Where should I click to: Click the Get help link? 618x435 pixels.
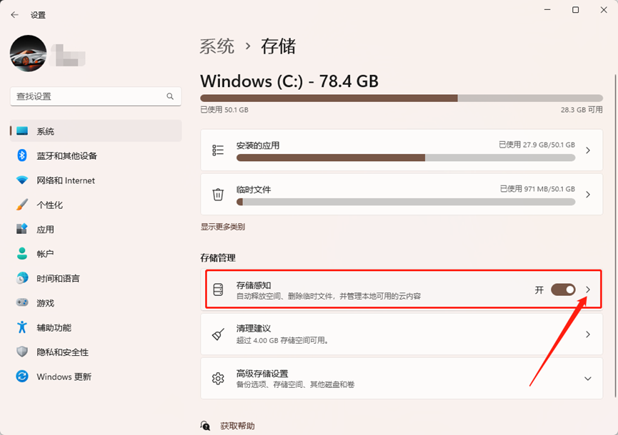click(237, 426)
